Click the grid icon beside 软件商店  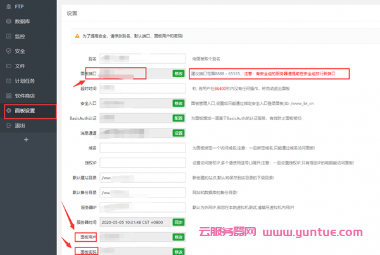[9, 96]
